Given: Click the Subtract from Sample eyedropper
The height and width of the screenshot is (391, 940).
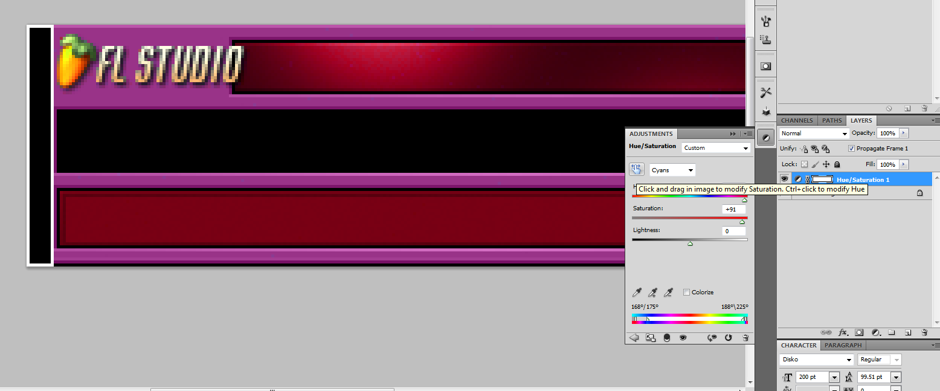Looking at the screenshot, I should pos(668,292).
